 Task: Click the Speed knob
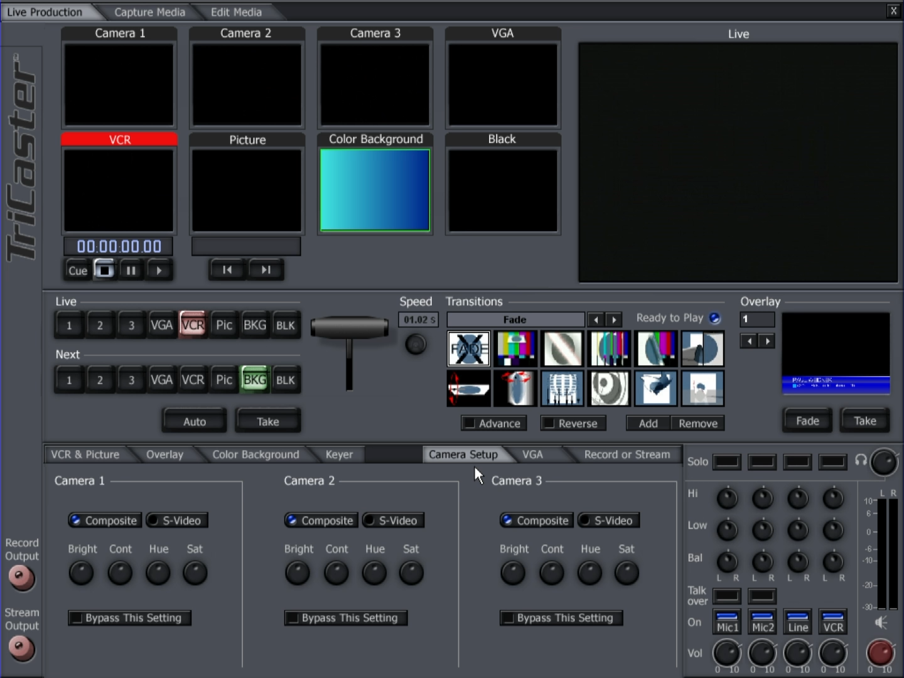point(415,344)
